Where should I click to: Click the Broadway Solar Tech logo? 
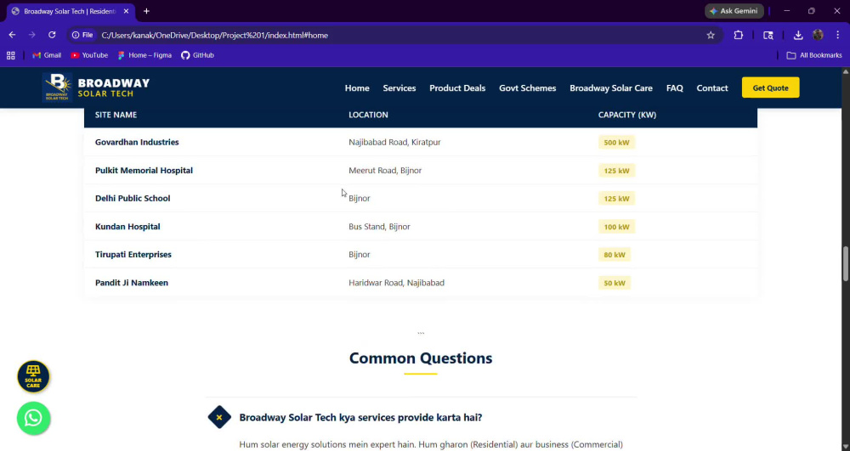coord(96,87)
